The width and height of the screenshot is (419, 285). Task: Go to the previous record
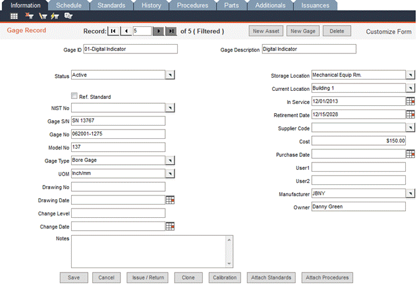tap(125, 31)
